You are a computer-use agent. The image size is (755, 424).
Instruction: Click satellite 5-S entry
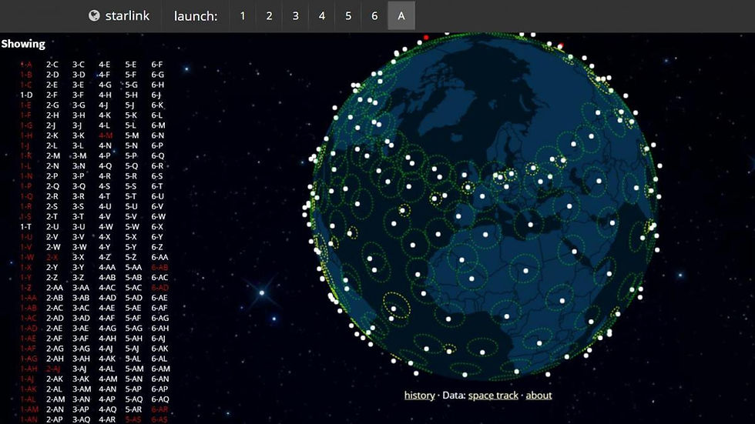click(x=131, y=186)
